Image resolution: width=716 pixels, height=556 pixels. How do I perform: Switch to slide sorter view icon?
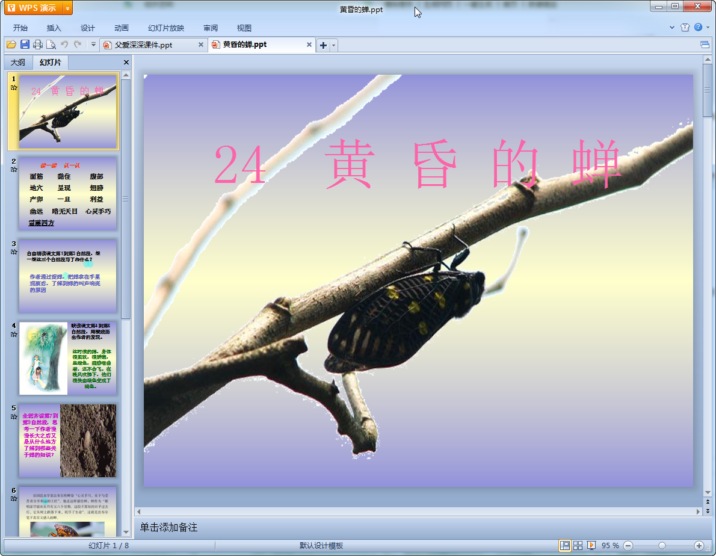578,546
